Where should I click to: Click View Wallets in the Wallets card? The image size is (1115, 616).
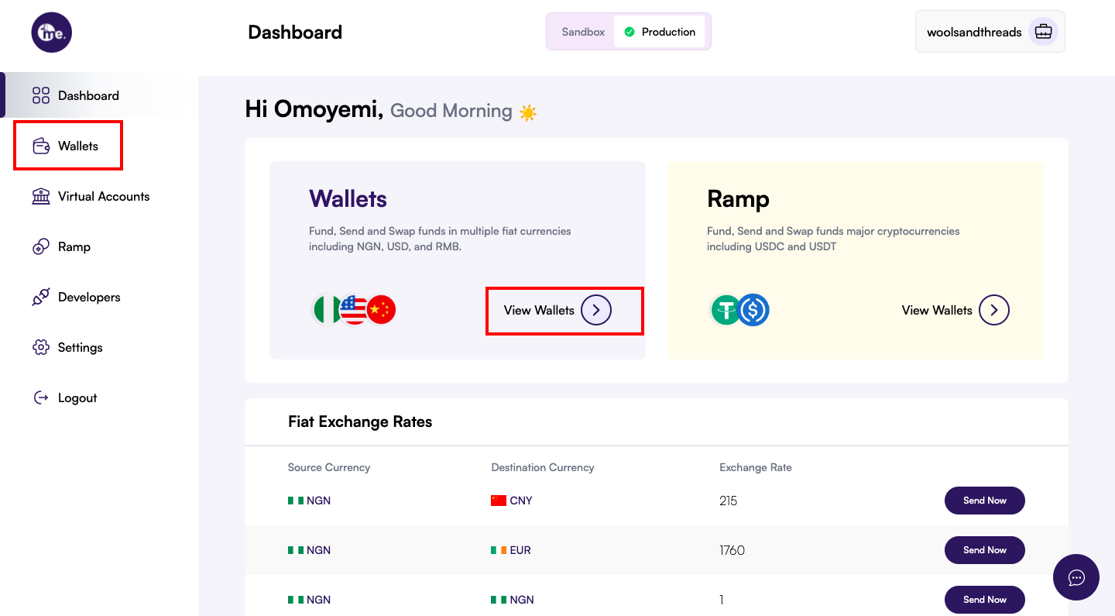pyautogui.click(x=539, y=310)
